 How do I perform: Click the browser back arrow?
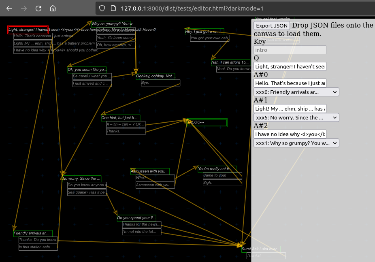pyautogui.click(x=9, y=8)
